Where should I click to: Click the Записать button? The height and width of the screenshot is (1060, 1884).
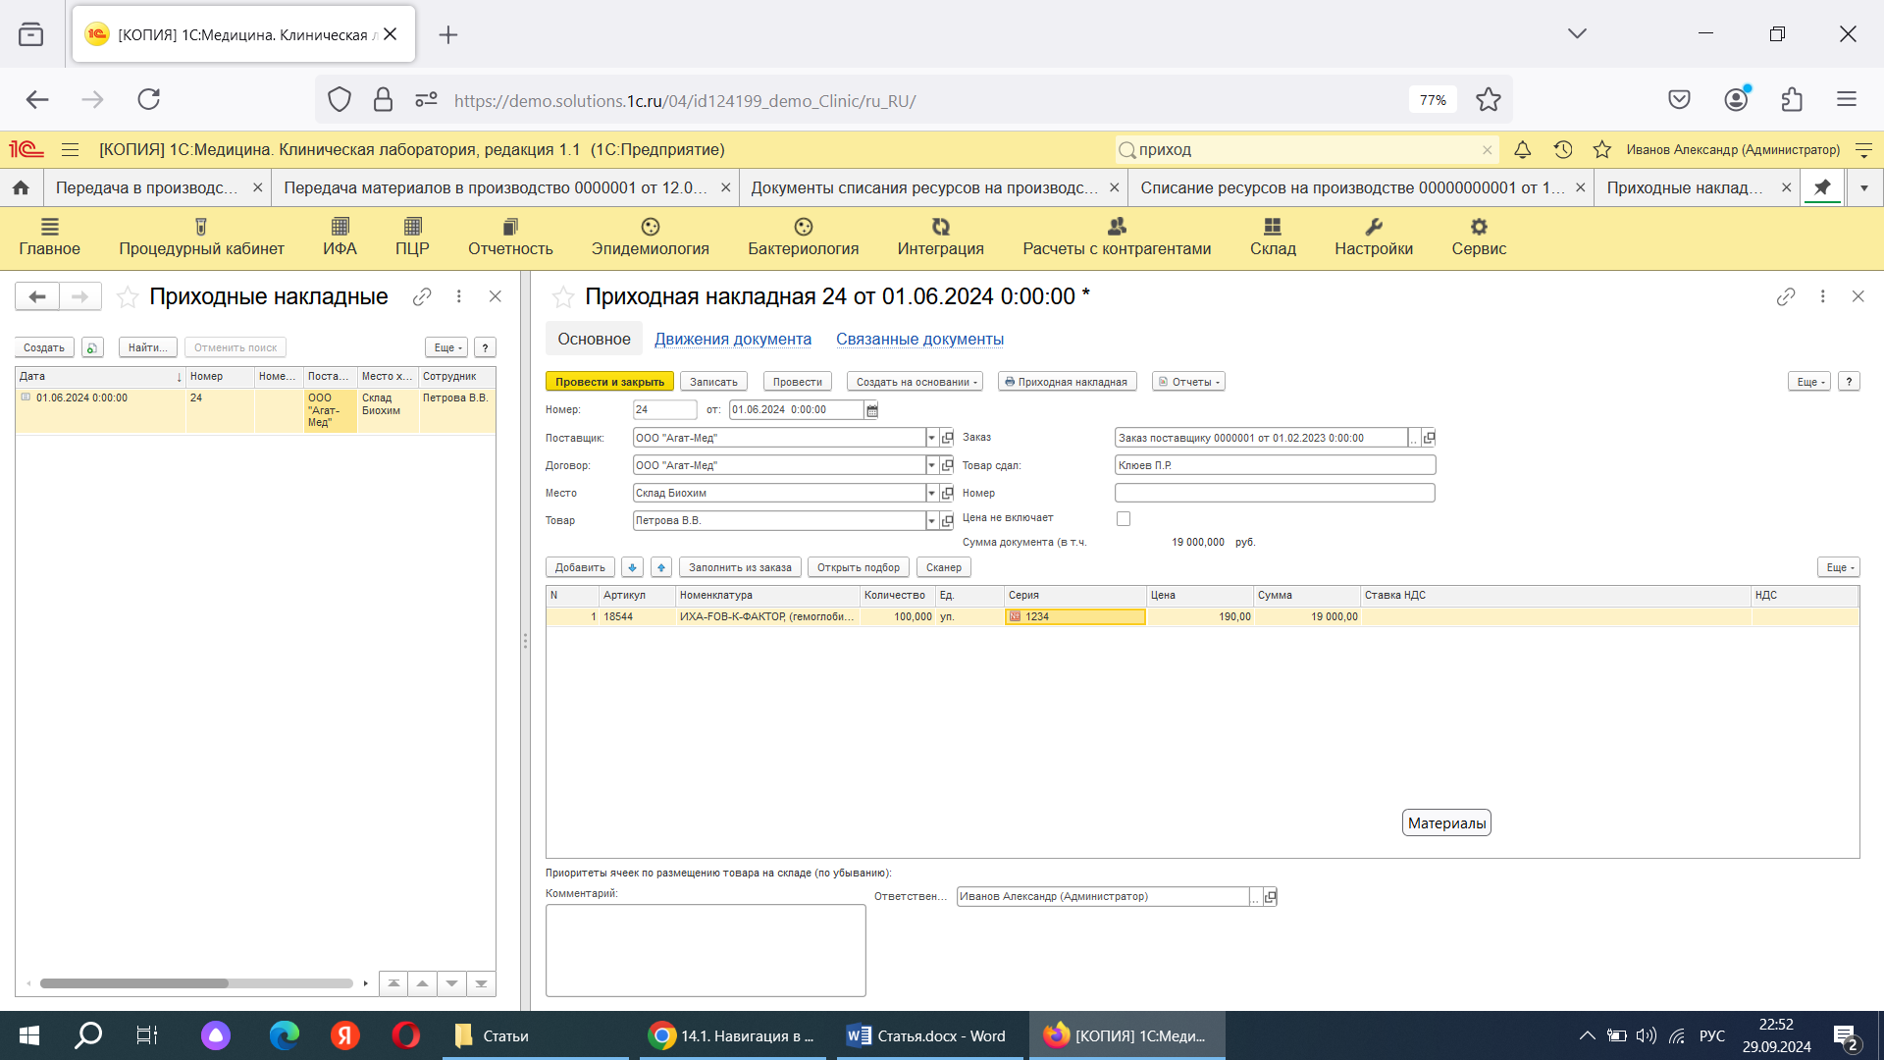(713, 382)
